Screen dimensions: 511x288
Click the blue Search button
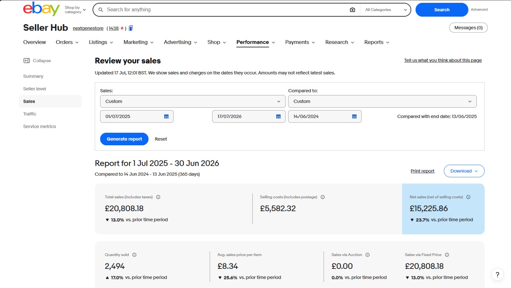pyautogui.click(x=442, y=10)
